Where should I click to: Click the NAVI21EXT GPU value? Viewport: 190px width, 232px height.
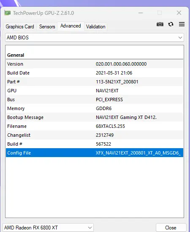pos(107,91)
